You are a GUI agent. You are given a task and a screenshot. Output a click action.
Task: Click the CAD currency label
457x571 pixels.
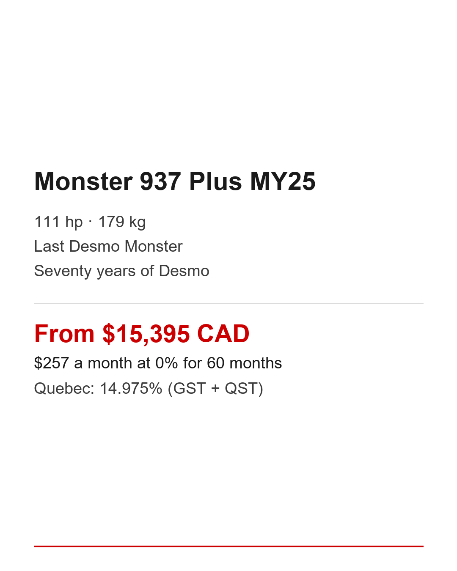click(x=223, y=334)
